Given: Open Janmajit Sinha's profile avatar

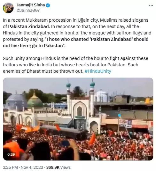Looking at the screenshot, I should coord(8,8).
